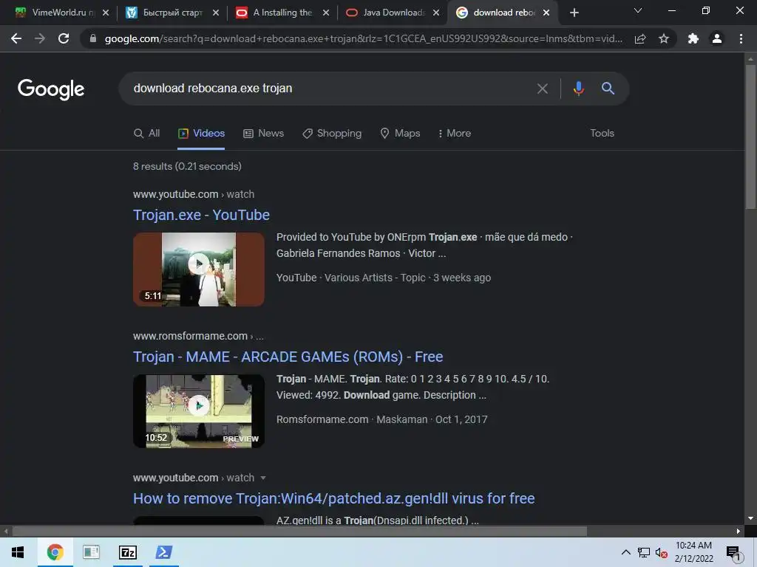Open the Windows Start menu
This screenshot has width=757, height=567.
tap(18, 552)
